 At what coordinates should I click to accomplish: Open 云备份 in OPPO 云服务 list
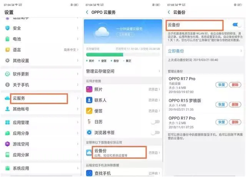click(115, 153)
